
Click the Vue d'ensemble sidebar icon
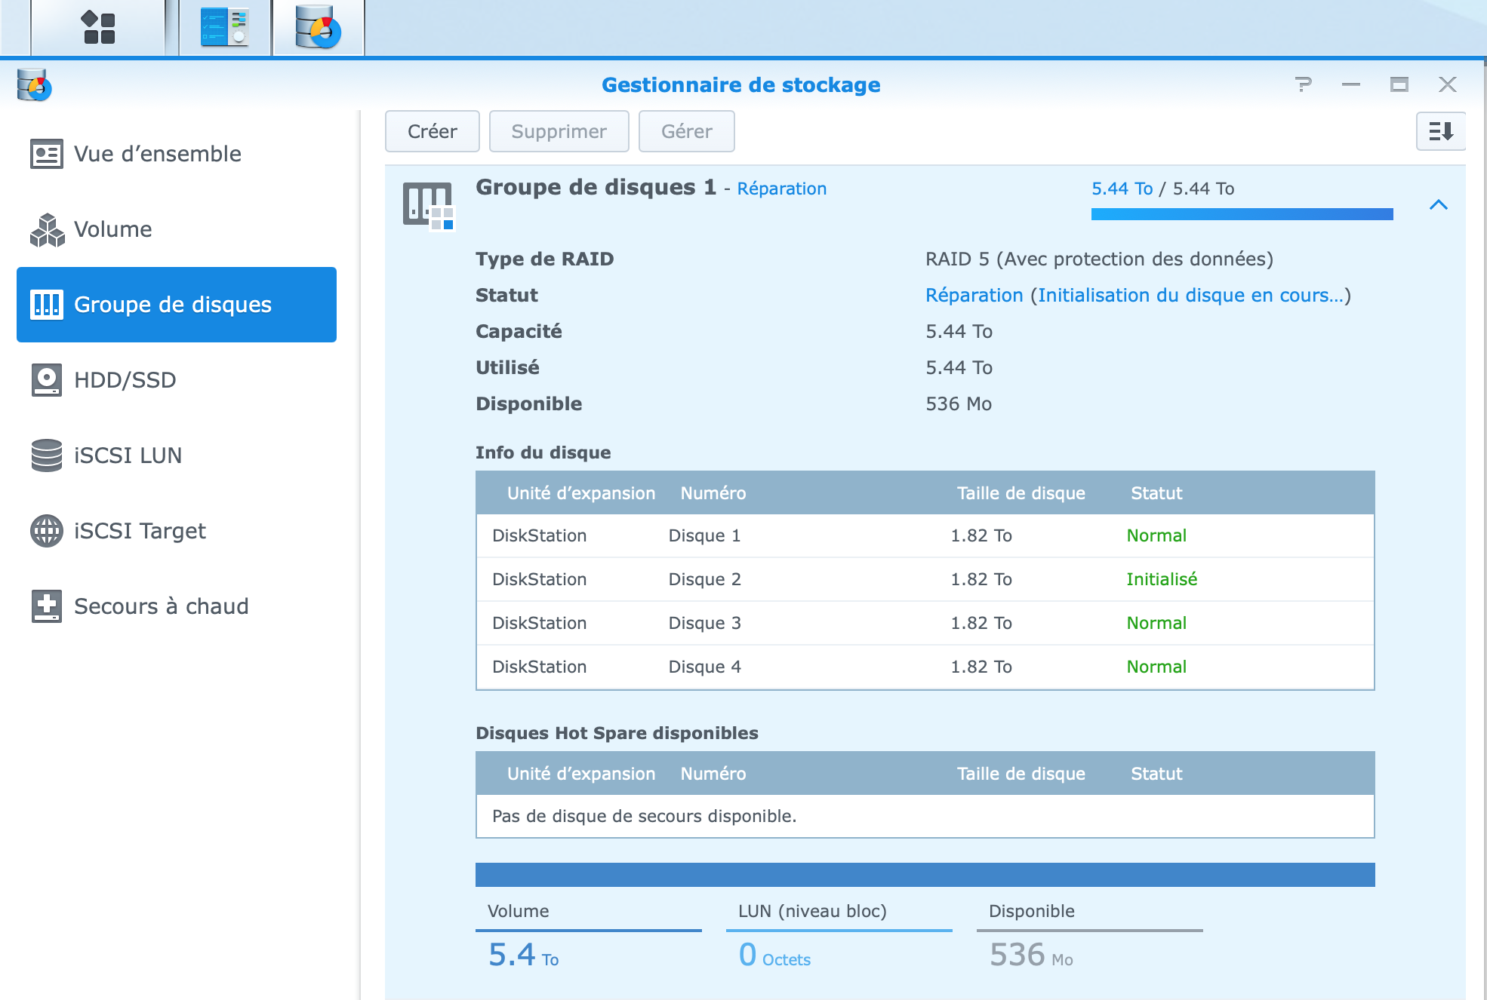(47, 154)
